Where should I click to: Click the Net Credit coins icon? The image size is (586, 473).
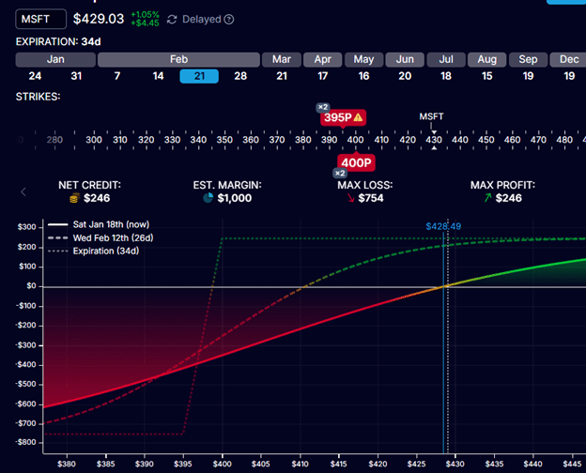coord(74,198)
